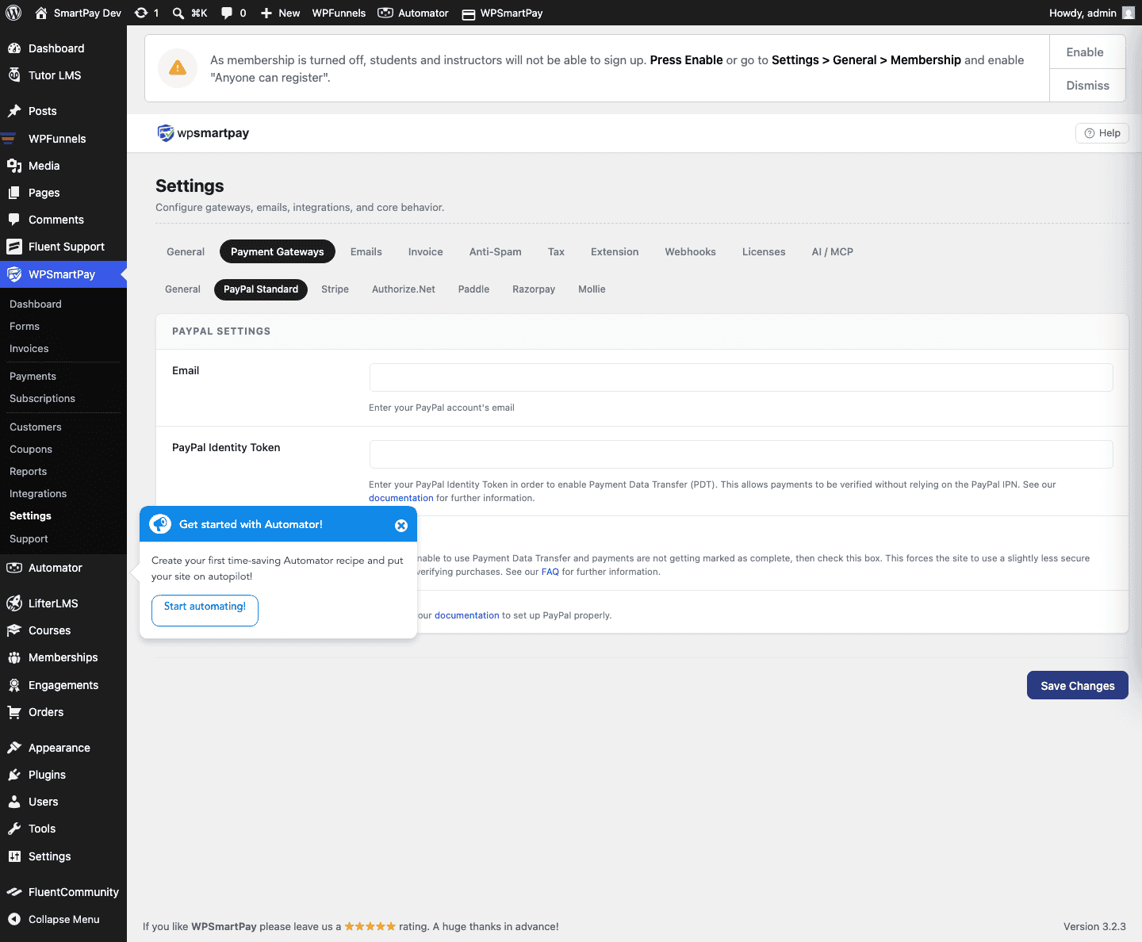Viewport: 1142px width, 942px height.
Task: Open Subscriptions in WPSmartPay submenu
Action: pos(42,399)
